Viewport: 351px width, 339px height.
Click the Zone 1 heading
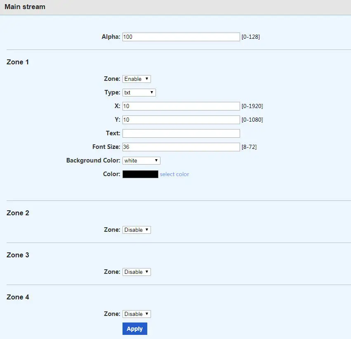pyautogui.click(x=18, y=62)
